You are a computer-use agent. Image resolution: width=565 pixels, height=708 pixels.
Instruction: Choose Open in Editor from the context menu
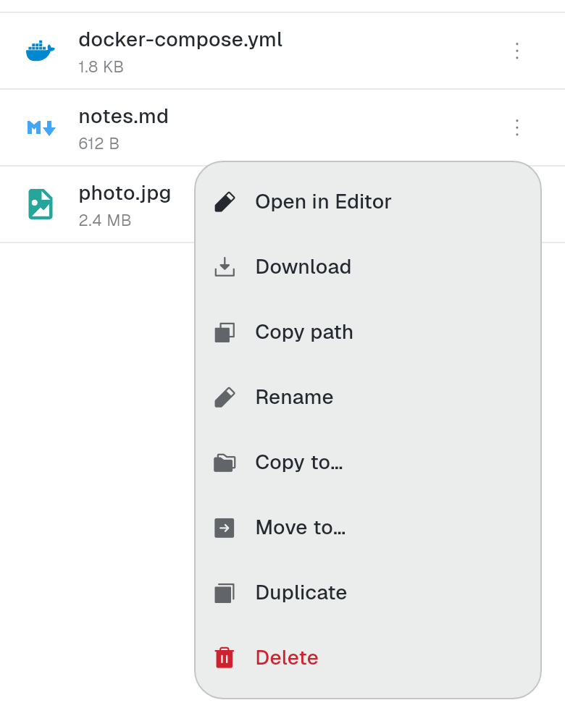pyautogui.click(x=368, y=202)
